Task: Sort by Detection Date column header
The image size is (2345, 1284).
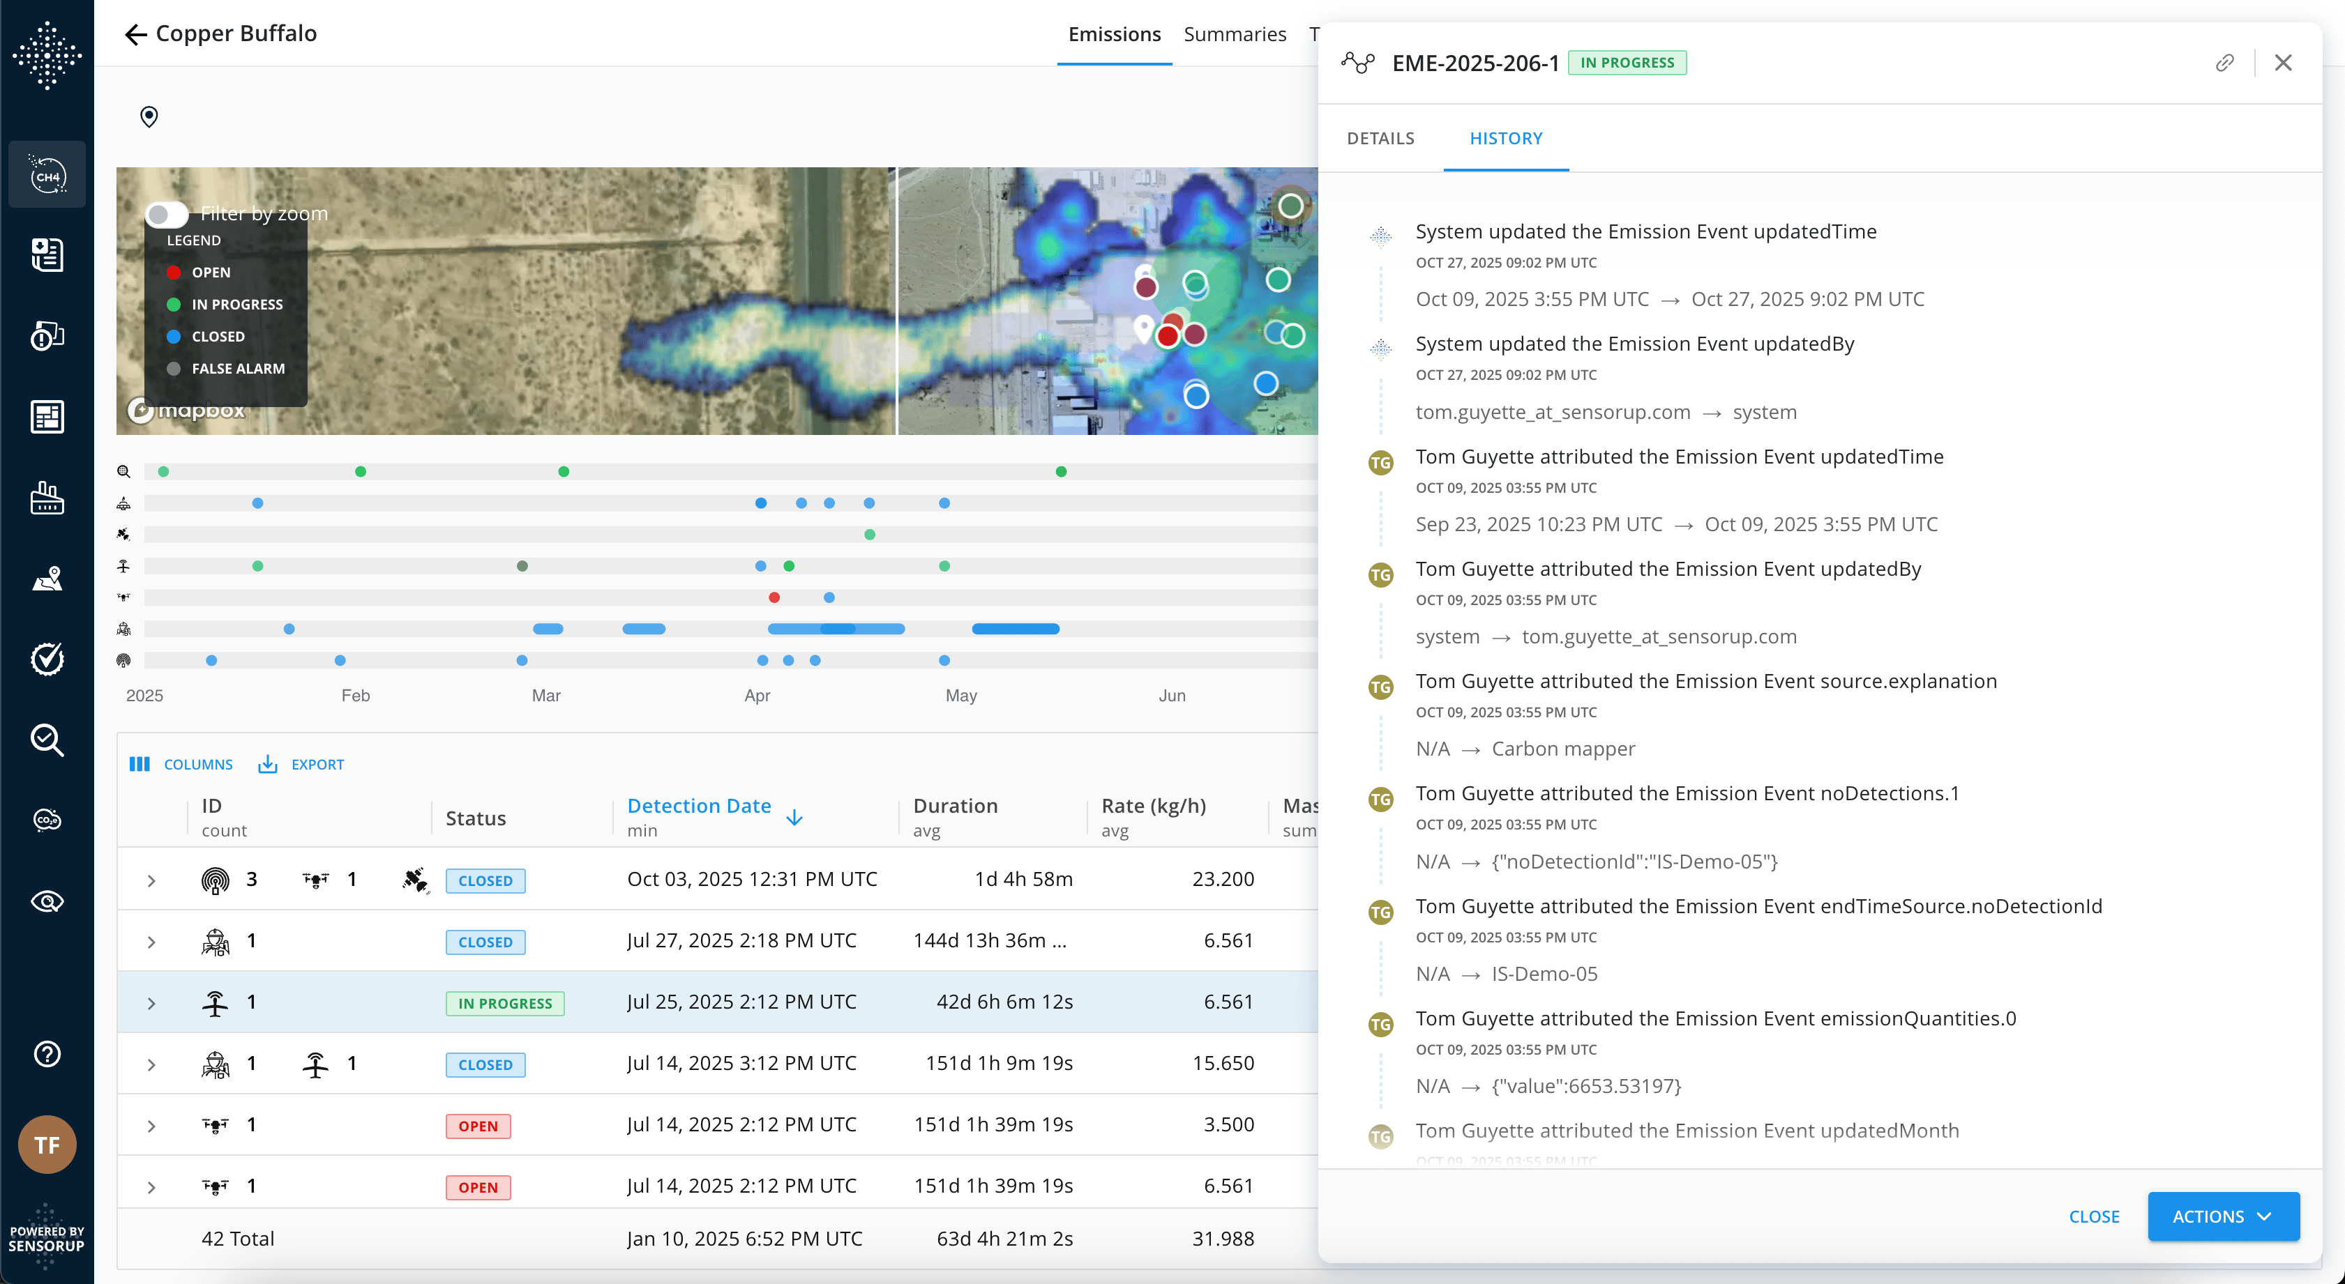Action: (699, 807)
